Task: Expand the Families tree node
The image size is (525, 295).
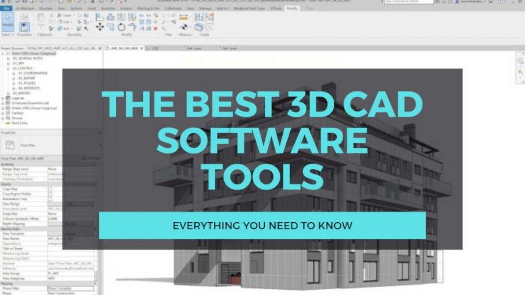Action: (x=2, y=113)
